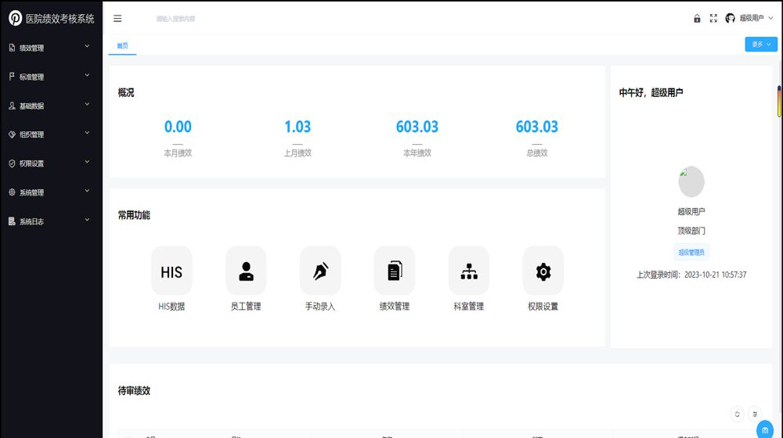This screenshot has width=783, height=438.
Task: Click the 绩效管理 document icon in the sidebar
Action: point(12,48)
